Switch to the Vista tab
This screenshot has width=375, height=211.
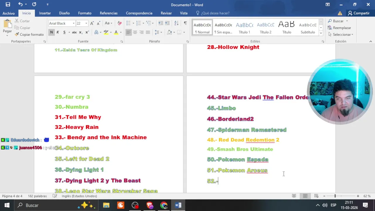click(x=184, y=13)
